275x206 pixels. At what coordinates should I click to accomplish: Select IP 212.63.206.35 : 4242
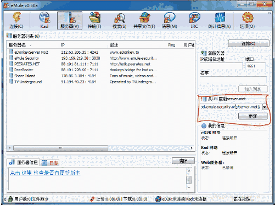pyautogui.click(x=80, y=52)
